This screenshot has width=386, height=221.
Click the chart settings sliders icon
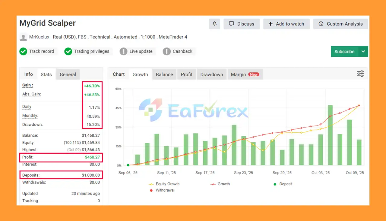pyautogui.click(x=360, y=74)
